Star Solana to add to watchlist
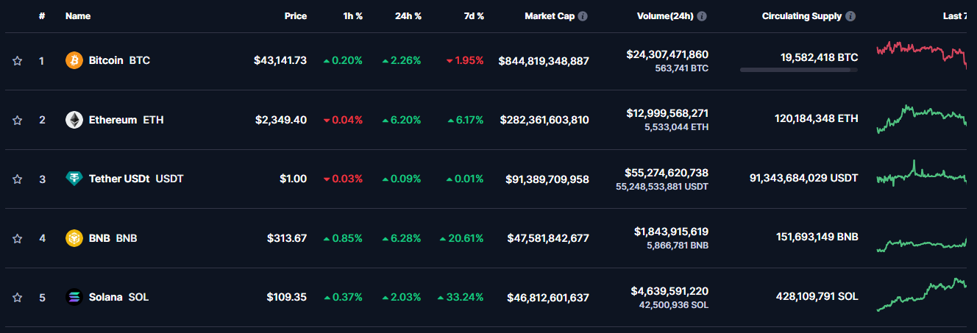Screen dimensions: 977x333 click(18, 298)
